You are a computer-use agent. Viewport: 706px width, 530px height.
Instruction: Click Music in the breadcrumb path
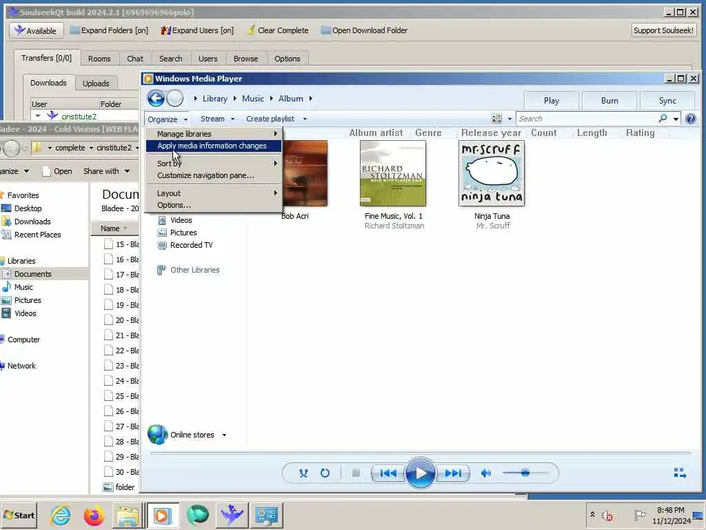click(253, 98)
